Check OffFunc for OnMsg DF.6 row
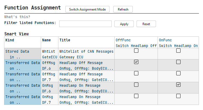The height and width of the screenshot is (110, 203). click(x=136, y=85)
